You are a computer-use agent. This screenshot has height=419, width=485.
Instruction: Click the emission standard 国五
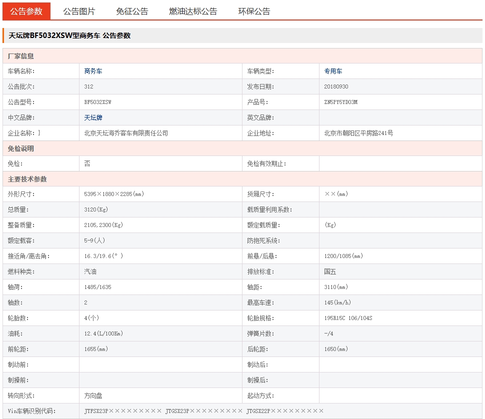(x=330, y=271)
